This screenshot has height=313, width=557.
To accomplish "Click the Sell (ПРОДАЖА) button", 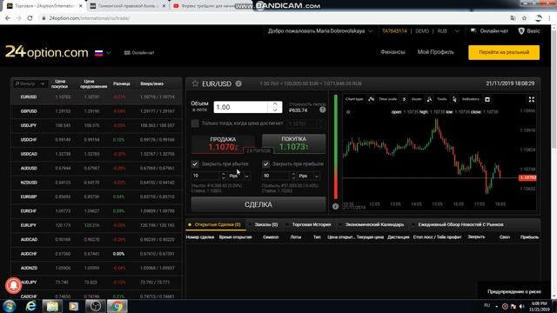I will (x=223, y=143).
